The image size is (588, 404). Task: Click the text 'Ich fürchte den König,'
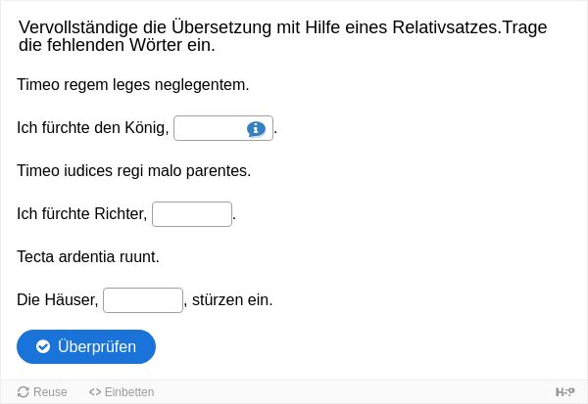(x=93, y=128)
